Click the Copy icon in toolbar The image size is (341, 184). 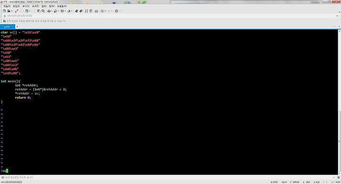coord(39,11)
